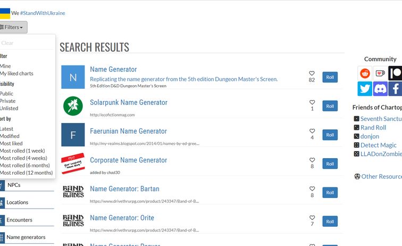The width and height of the screenshot is (402, 246).
Task: Open the Discord community icon
Action: pos(380,89)
